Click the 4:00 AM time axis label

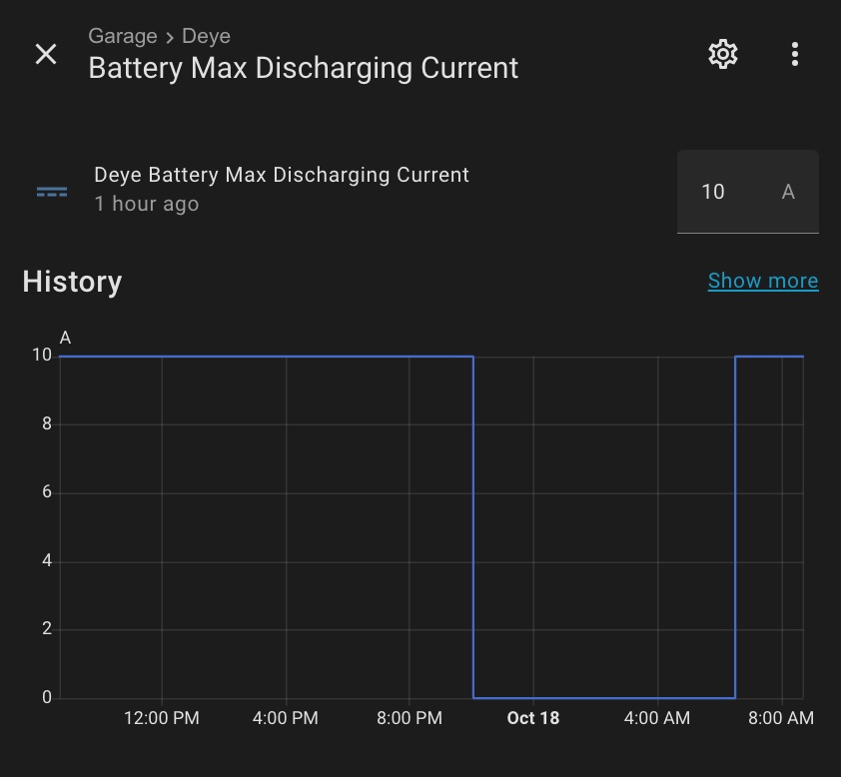coord(656,718)
